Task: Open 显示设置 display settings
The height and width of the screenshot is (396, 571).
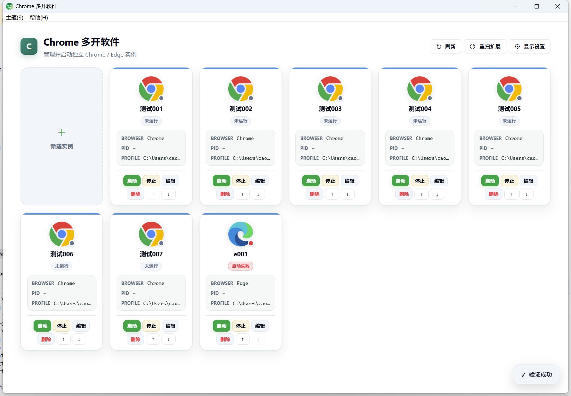Action: 530,47
